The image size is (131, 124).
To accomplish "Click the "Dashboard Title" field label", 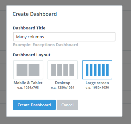I will pyautogui.click(x=29, y=28).
